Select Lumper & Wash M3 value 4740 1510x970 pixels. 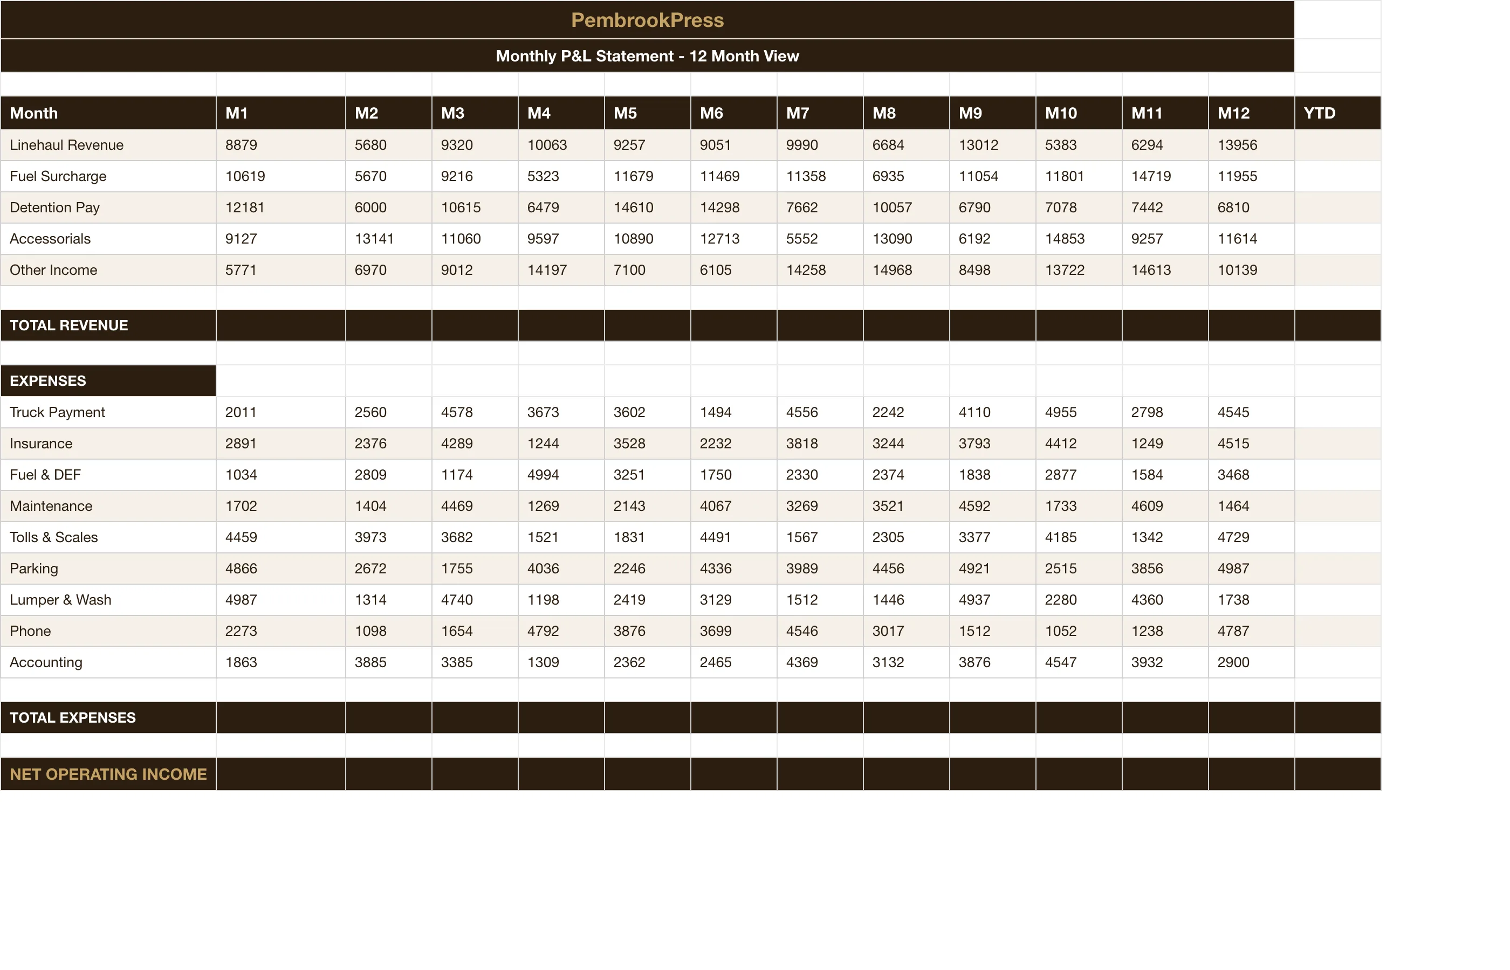(x=475, y=600)
